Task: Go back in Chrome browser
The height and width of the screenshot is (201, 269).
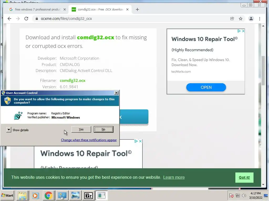Action: point(9,19)
